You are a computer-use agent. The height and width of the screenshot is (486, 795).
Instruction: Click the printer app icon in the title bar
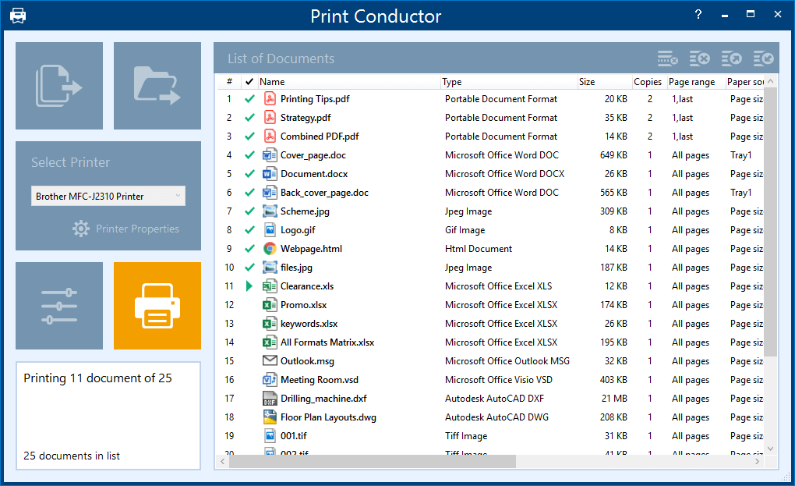17,14
